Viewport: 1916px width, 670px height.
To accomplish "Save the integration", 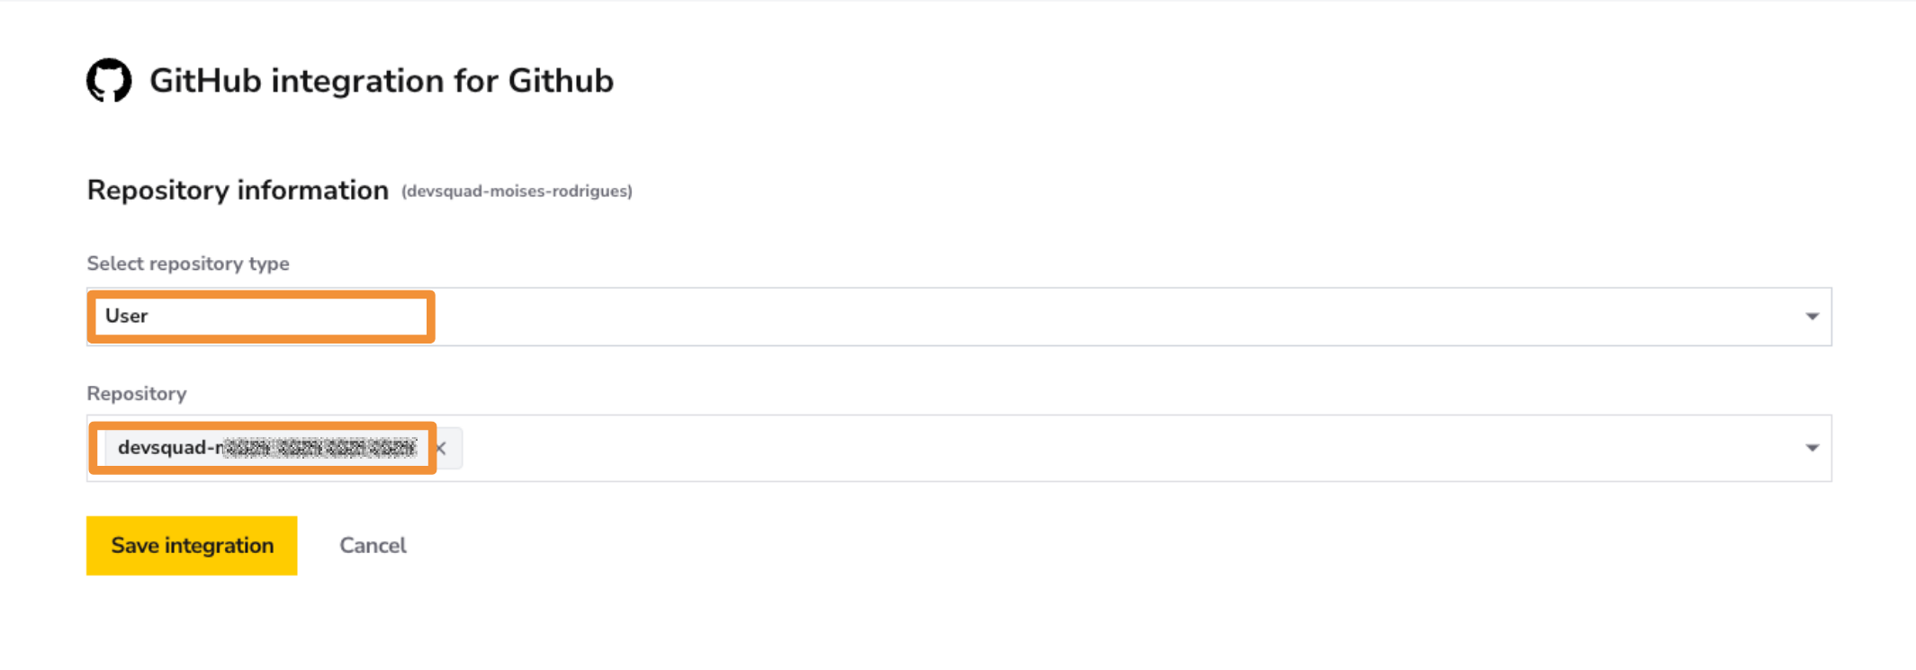I will 192,545.
